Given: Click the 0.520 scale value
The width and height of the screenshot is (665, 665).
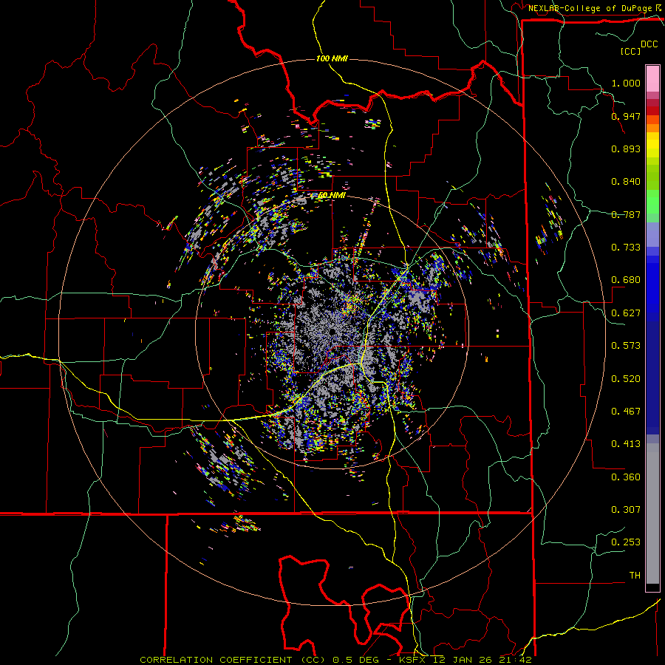Looking at the screenshot, I should pos(626,379).
